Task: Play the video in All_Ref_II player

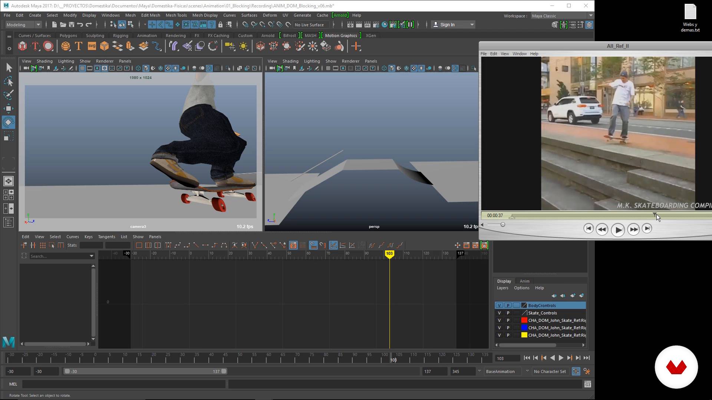Action: pyautogui.click(x=618, y=230)
